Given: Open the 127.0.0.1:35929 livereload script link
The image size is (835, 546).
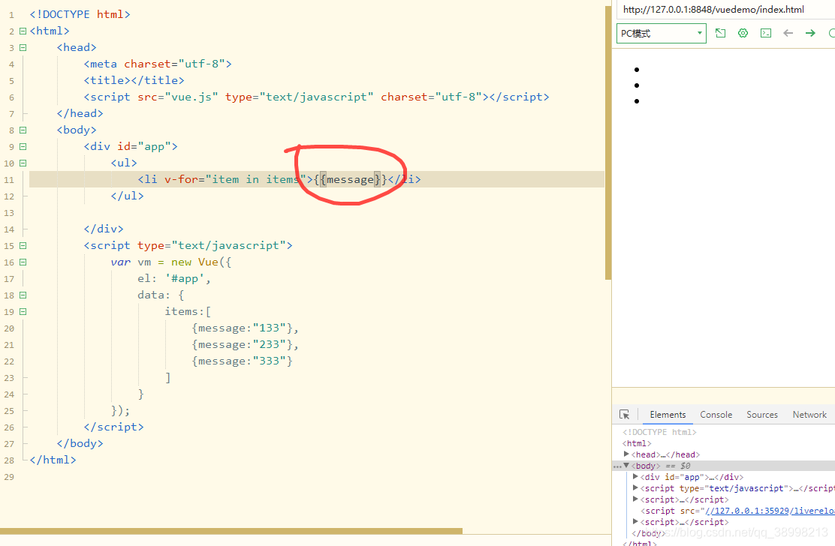Looking at the screenshot, I should [770, 511].
